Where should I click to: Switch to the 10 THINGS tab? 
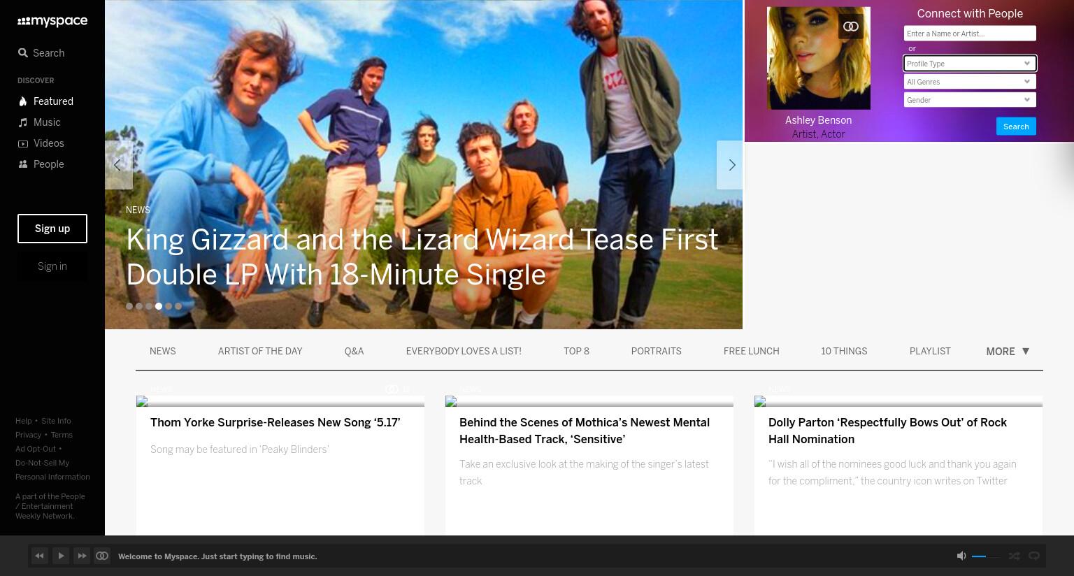point(844,352)
